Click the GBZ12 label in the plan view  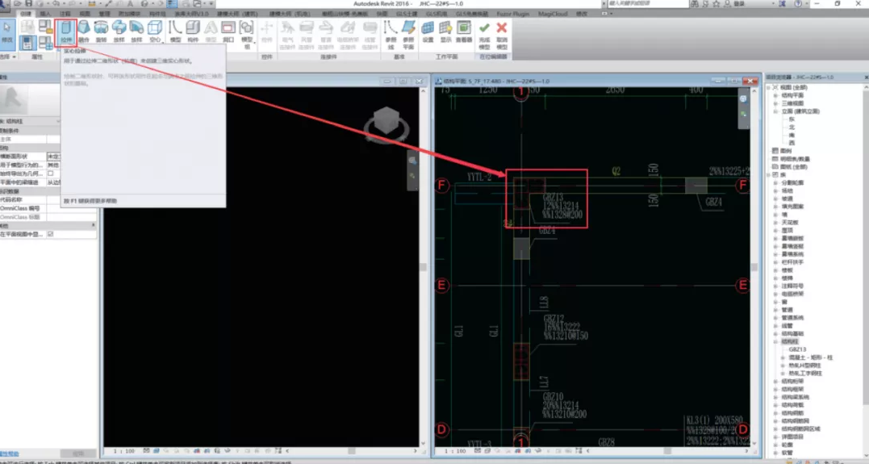554,320
